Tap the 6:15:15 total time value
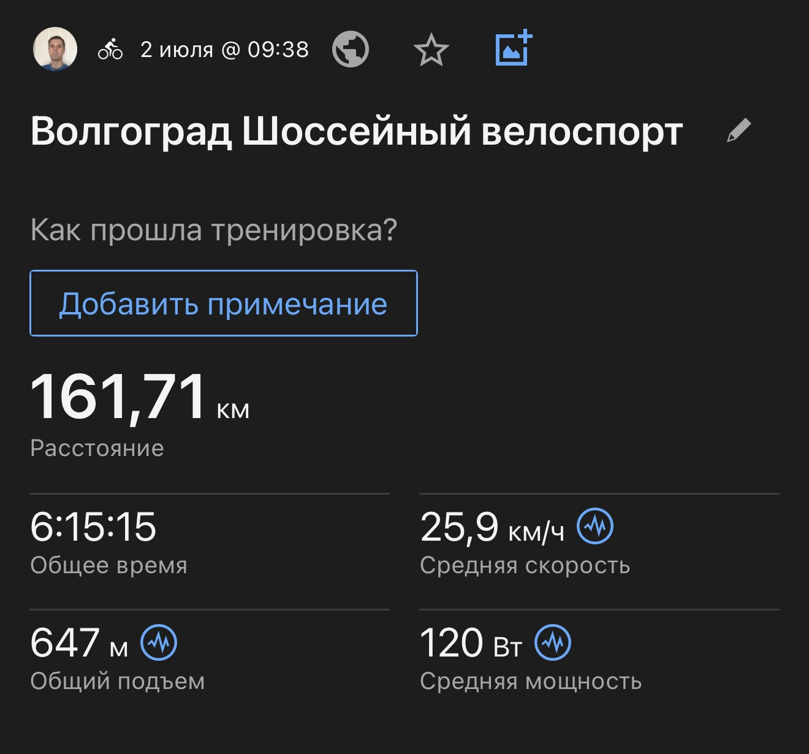This screenshot has height=754, width=809. [93, 527]
